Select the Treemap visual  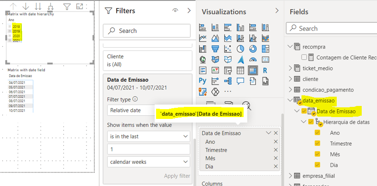(265, 49)
